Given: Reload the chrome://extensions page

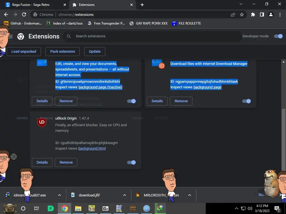Looking at the screenshot, I should [x=24, y=14].
